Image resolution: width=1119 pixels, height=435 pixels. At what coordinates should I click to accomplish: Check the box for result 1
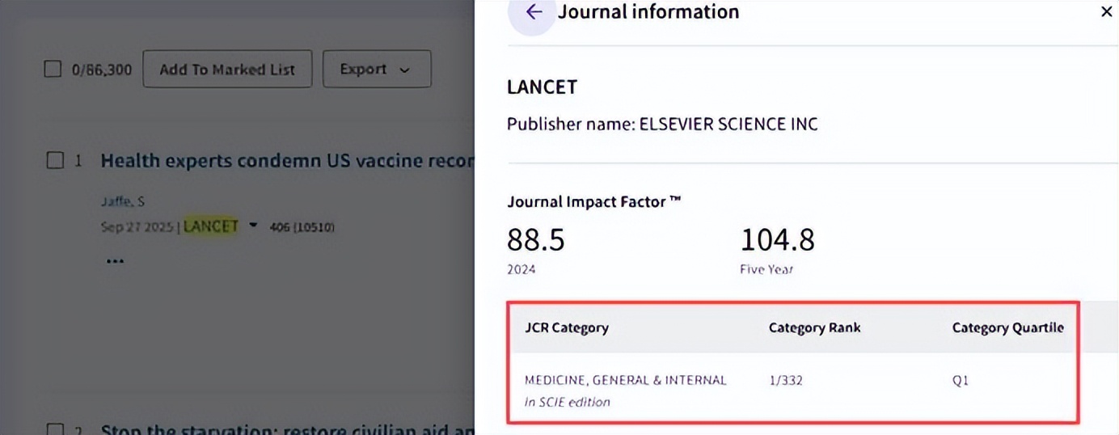55,160
